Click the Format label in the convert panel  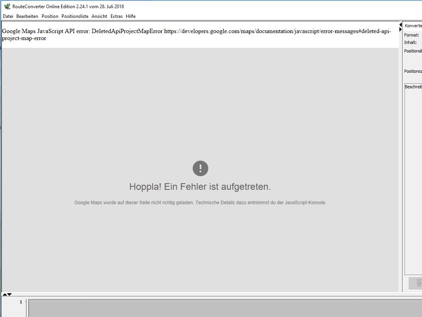point(411,35)
